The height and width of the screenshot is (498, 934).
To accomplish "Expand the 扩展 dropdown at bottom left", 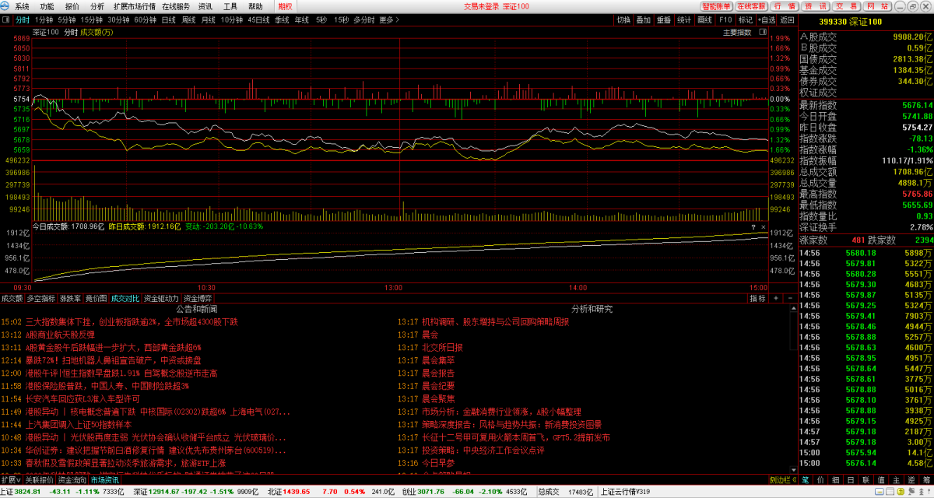I will (10, 480).
